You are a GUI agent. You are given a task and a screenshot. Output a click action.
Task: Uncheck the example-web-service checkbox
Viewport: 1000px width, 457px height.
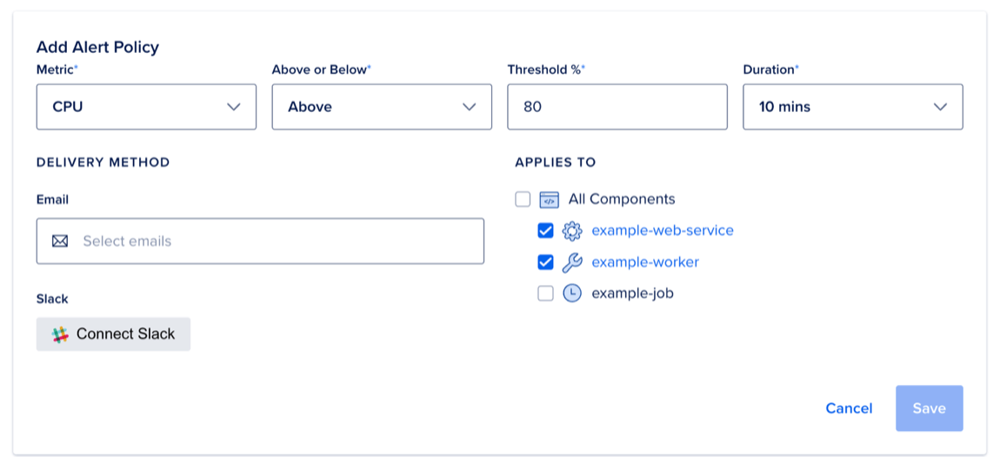545,231
